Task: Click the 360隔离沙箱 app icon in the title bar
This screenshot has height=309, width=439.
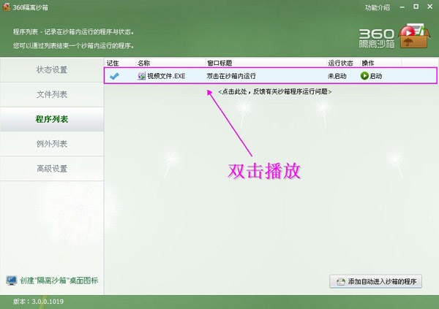Action: pyautogui.click(x=7, y=7)
